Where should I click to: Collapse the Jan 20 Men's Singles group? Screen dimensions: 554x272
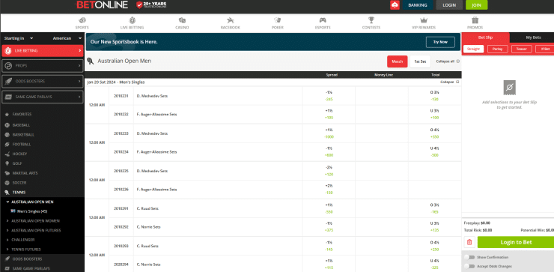[449, 82]
